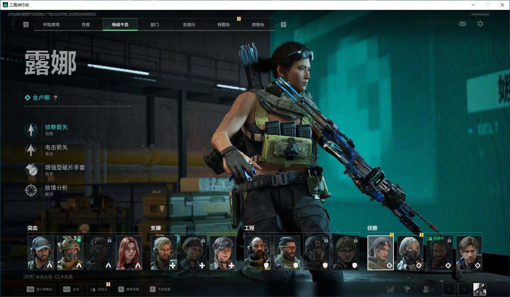Screen dimensions: 510x297
Task: Click the plus slot beside the player avatar
Action: [464, 289]
